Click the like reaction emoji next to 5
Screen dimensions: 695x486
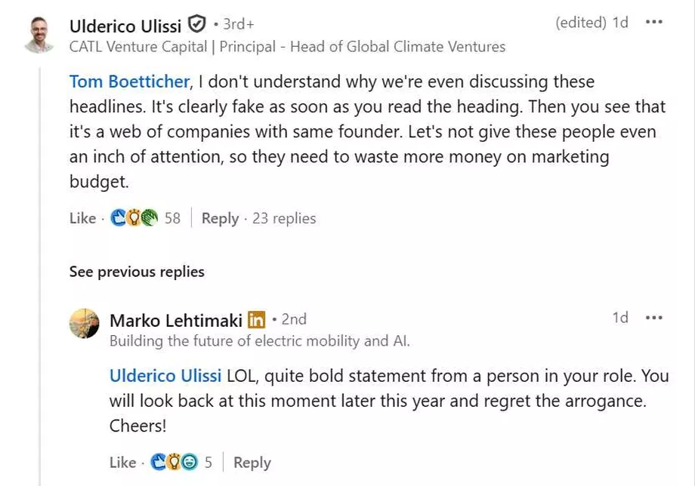coord(159,461)
